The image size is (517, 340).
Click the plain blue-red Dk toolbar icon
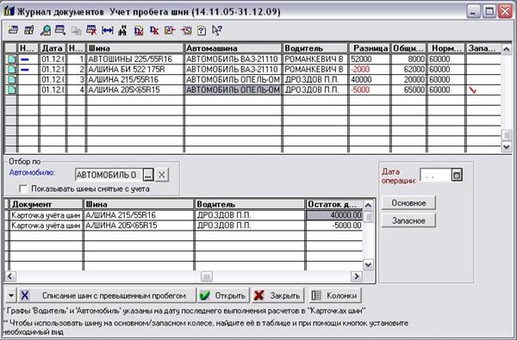(x=154, y=30)
